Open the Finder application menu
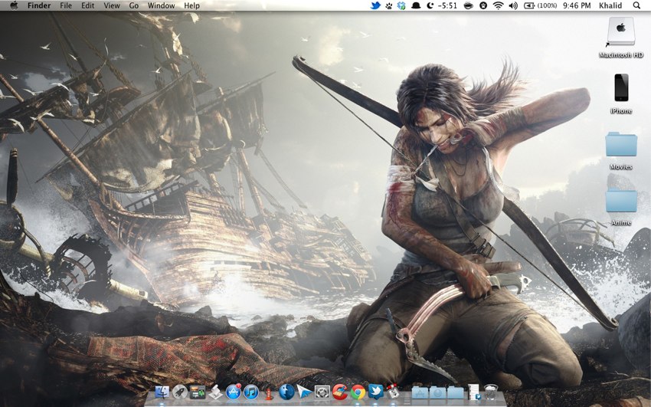 [x=39, y=6]
